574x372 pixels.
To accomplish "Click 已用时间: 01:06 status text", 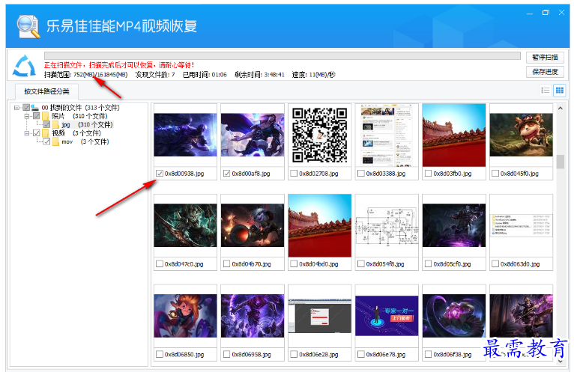I will [205, 75].
